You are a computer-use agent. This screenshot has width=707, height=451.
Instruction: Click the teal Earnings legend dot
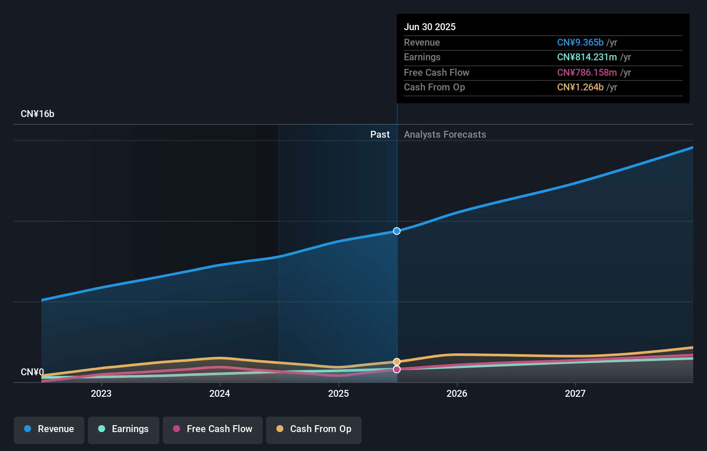102,429
